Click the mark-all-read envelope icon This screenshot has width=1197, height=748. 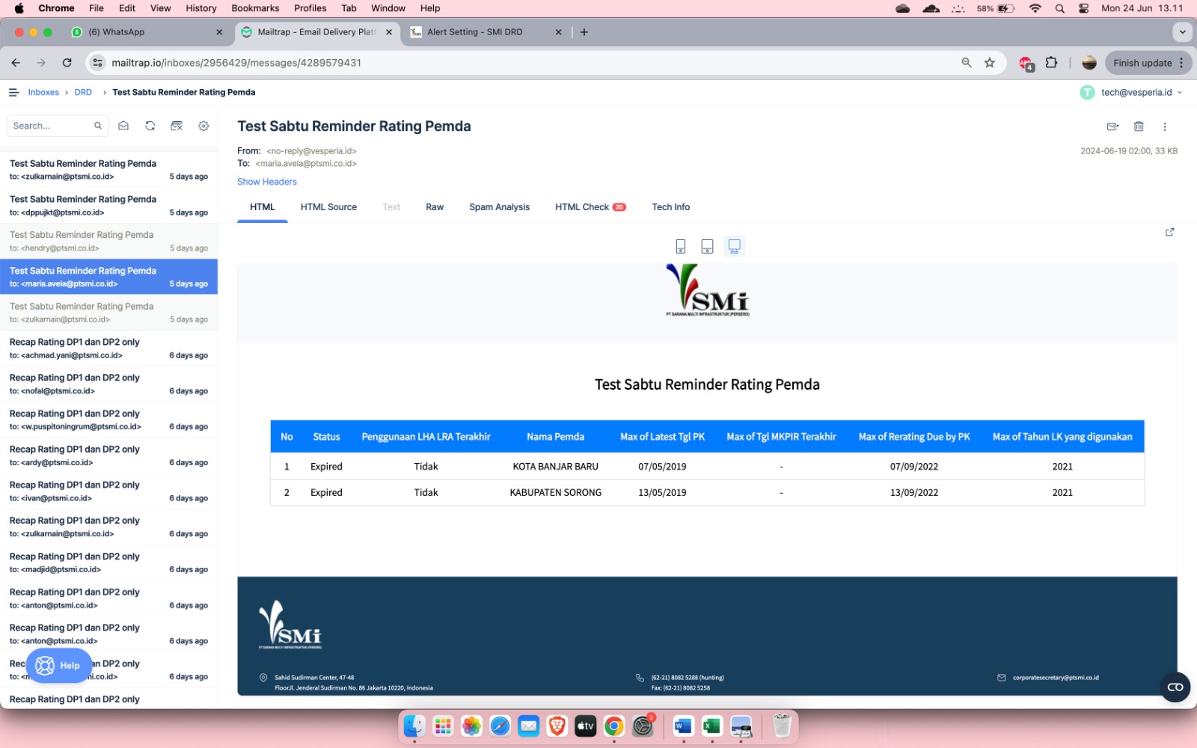(123, 126)
